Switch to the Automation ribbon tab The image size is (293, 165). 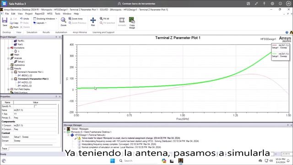coord(61,33)
